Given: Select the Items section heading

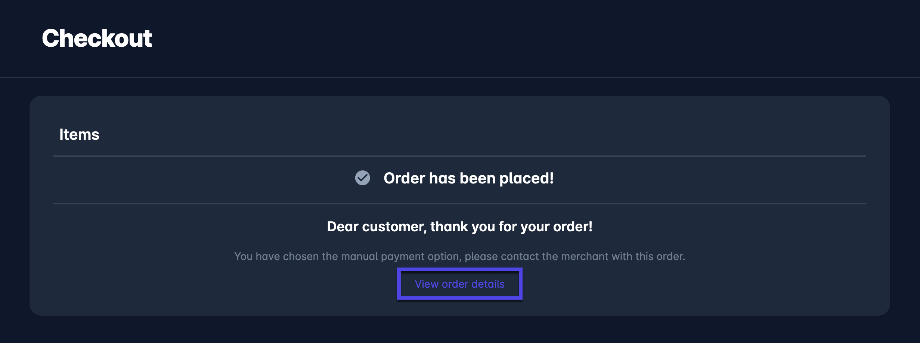Looking at the screenshot, I should [x=79, y=135].
